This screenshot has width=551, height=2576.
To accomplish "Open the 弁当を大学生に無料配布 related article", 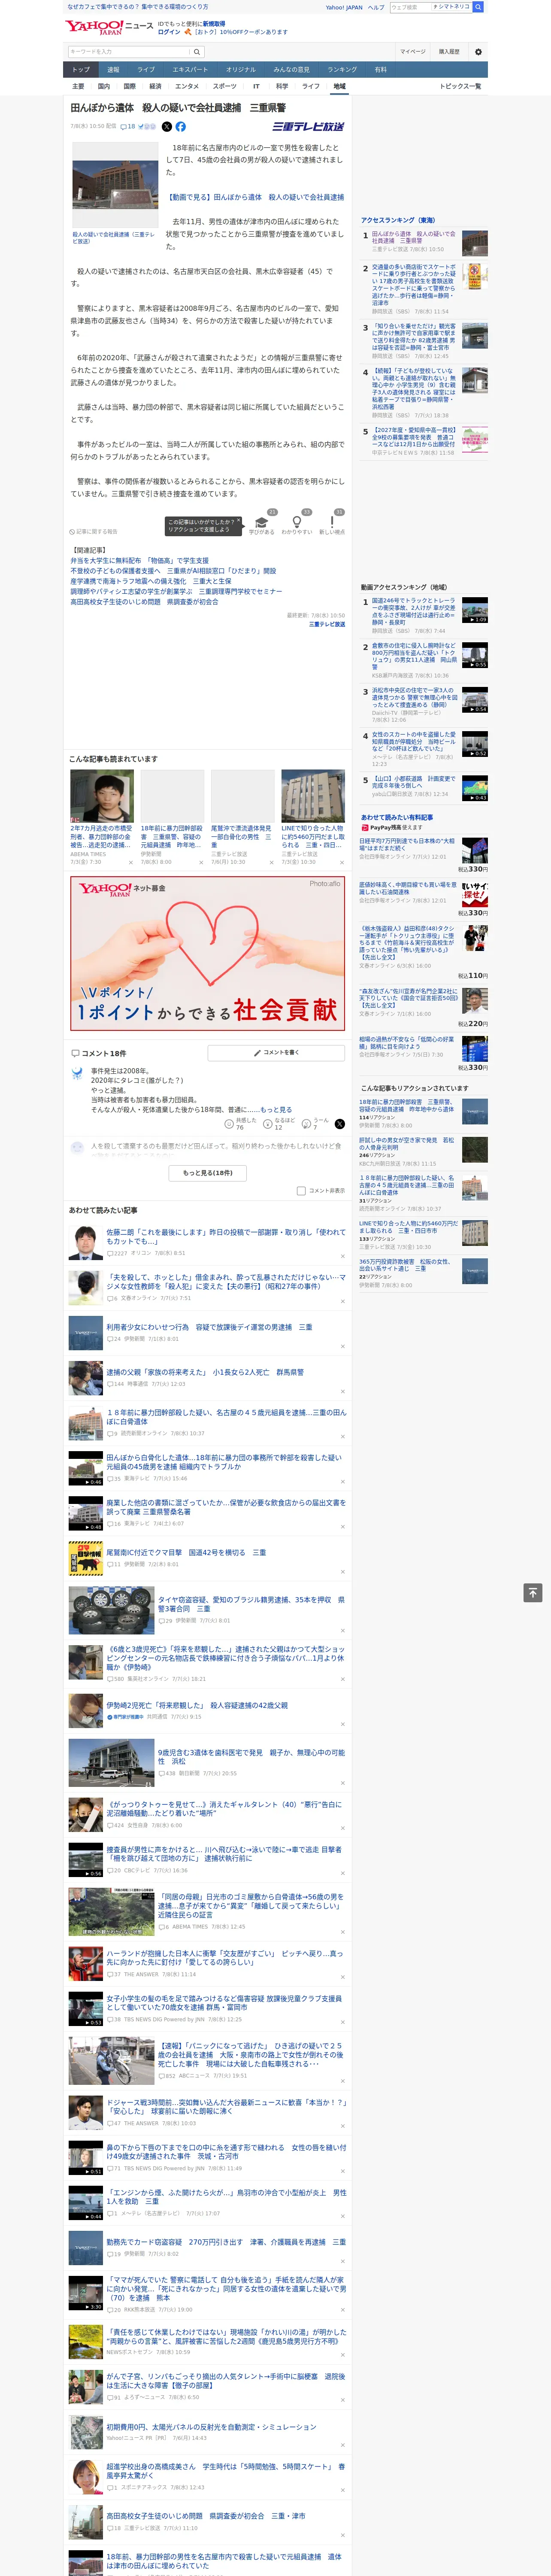I will 139,561.
